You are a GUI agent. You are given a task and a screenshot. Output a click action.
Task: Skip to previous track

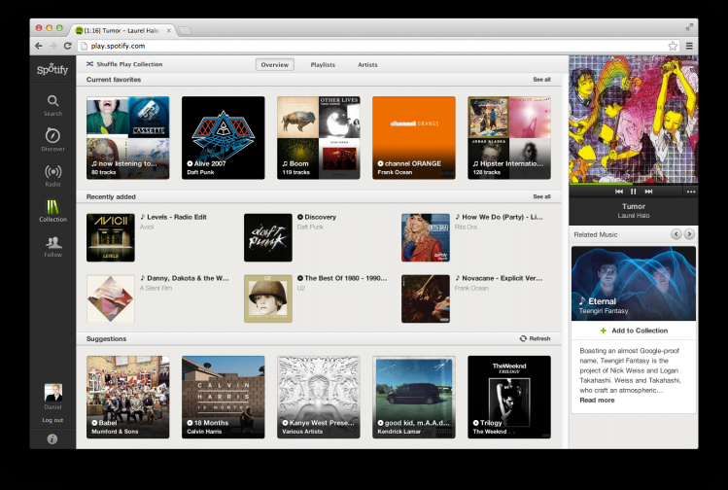pyautogui.click(x=619, y=192)
